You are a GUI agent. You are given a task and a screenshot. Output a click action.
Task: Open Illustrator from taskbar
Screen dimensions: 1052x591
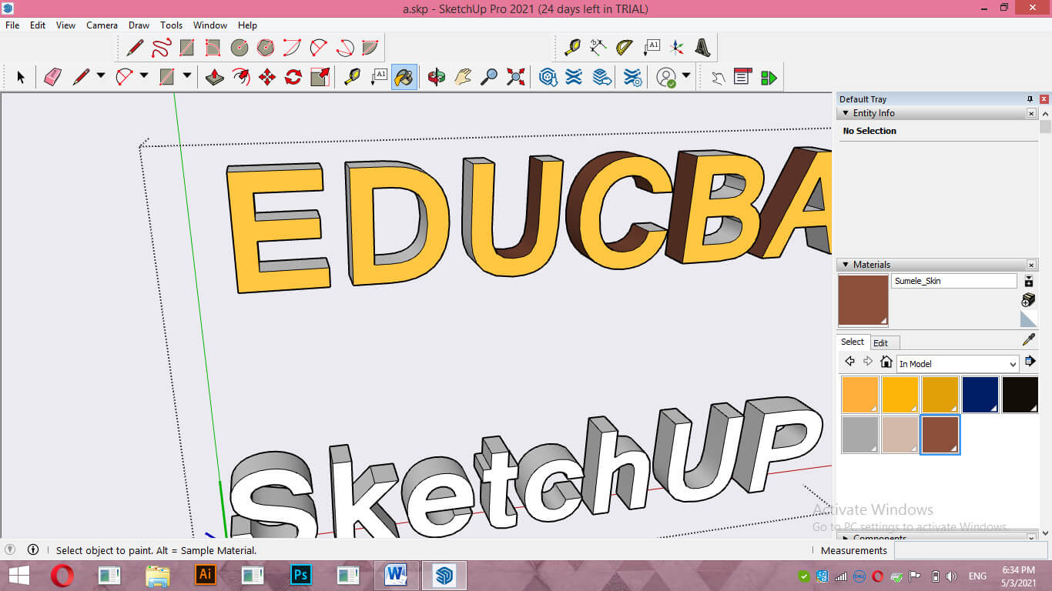point(205,575)
